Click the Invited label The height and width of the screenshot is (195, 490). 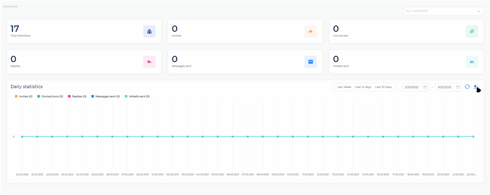coord(176,36)
